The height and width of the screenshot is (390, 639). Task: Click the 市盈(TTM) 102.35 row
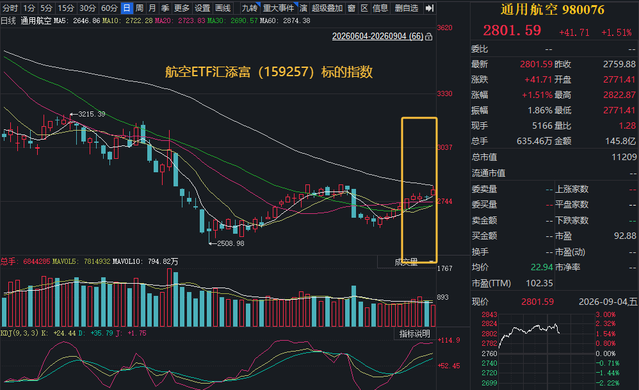pos(512,283)
